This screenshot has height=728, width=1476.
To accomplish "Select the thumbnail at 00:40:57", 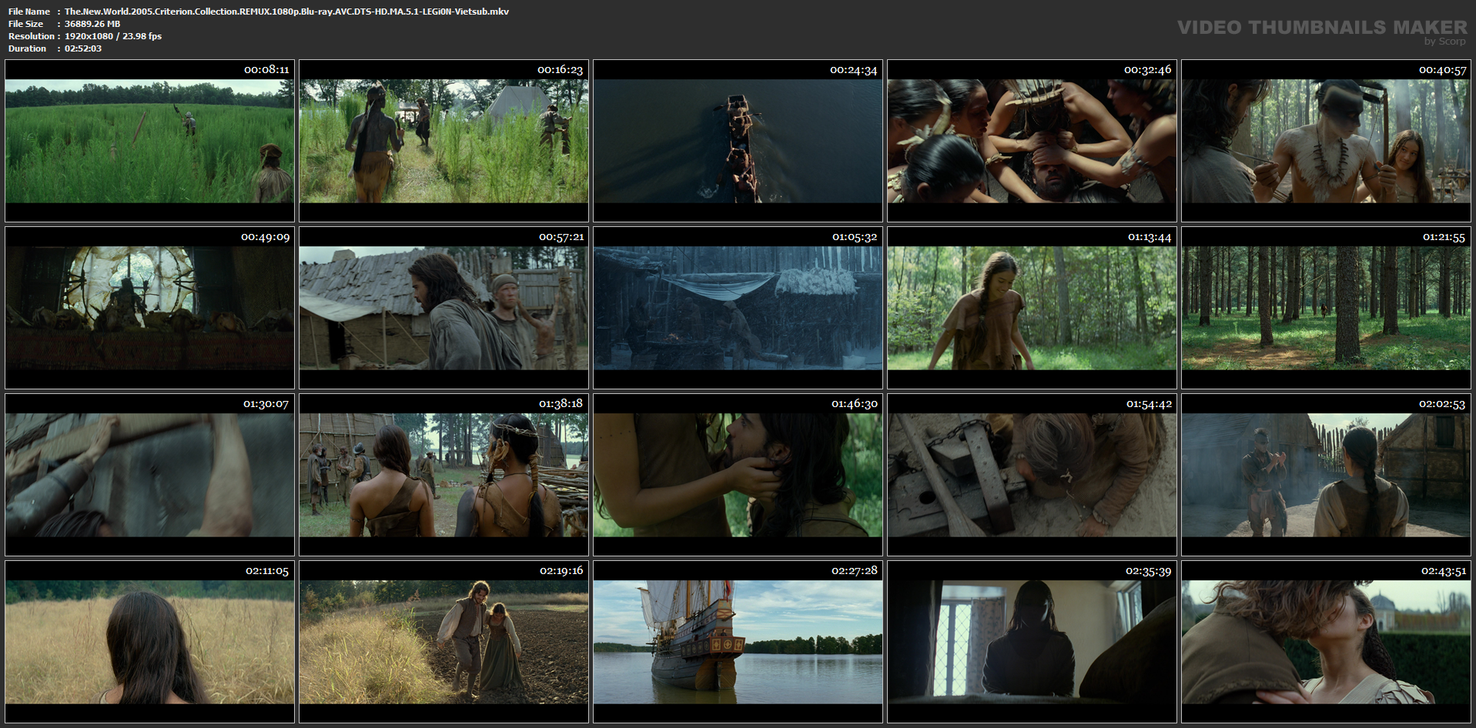I will coord(1326,141).
